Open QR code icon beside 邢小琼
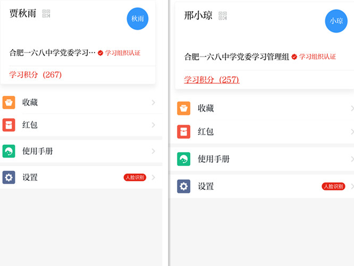Viewport: 354px width, 266px height. coord(223,16)
